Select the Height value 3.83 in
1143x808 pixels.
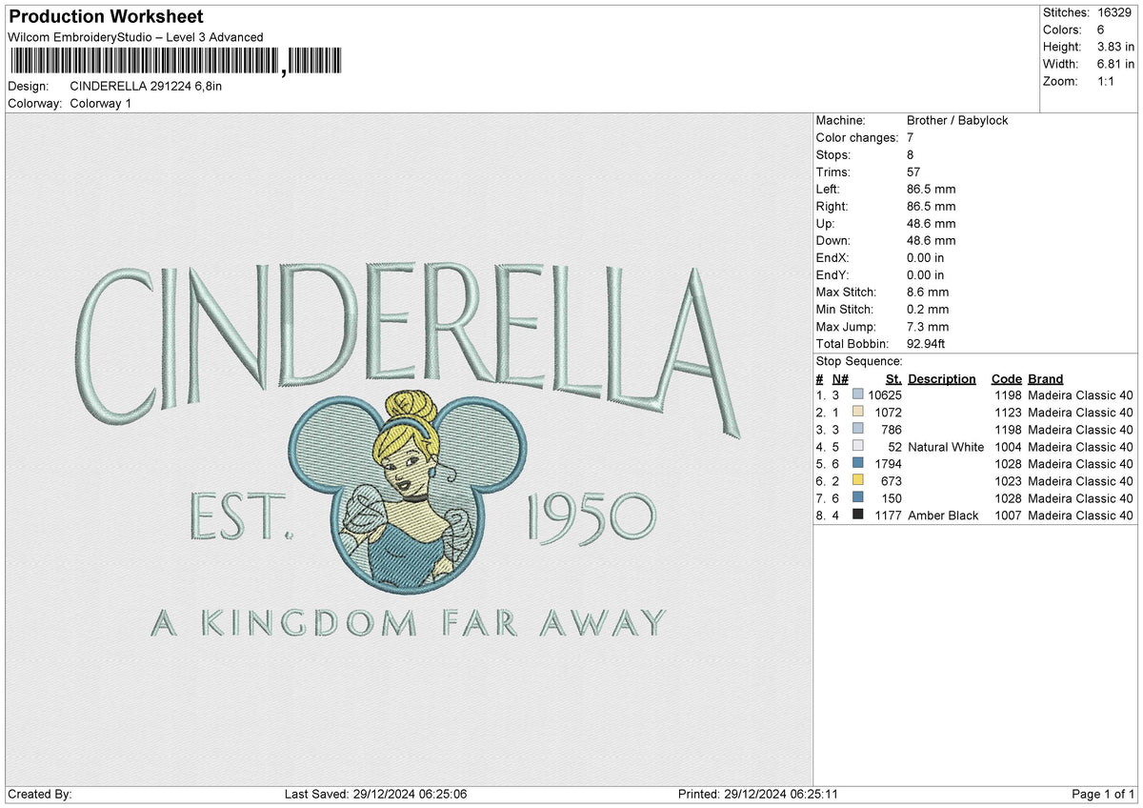pyautogui.click(x=1115, y=47)
